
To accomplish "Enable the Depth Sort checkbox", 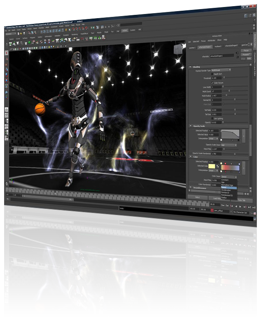I will pos(212,74).
